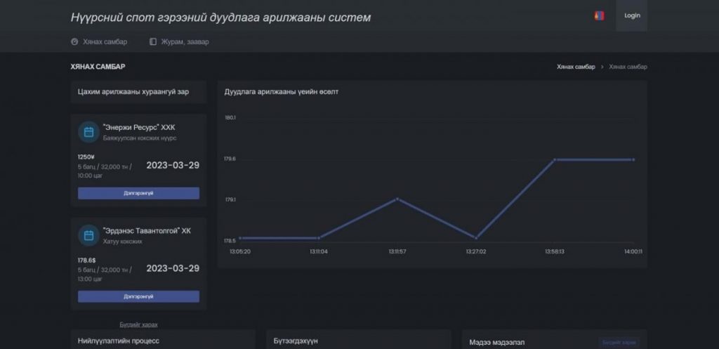Click Бүгдийг харах button in Мэдээ мэдээлэл panel
The image size is (719, 349).
point(619,343)
